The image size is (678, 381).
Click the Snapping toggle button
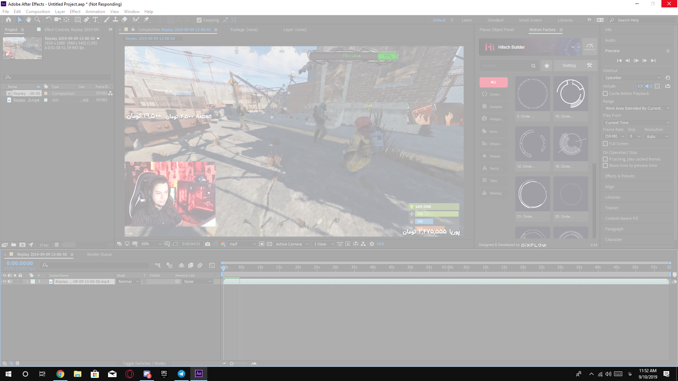[199, 19]
